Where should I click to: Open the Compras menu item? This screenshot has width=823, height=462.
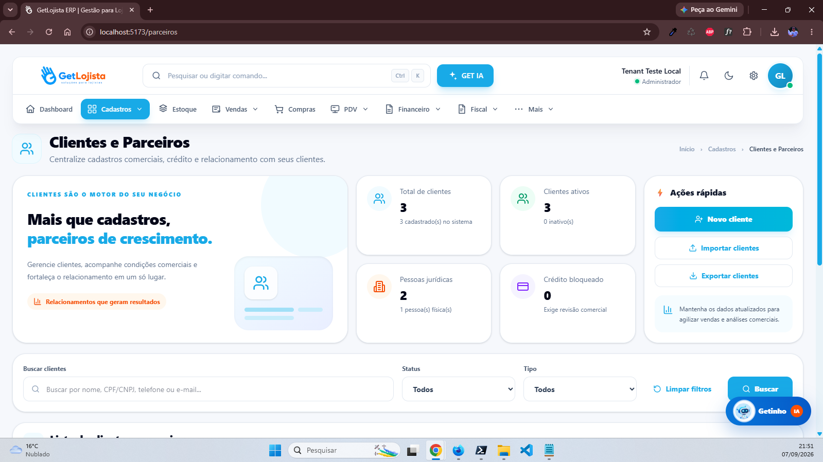295,109
